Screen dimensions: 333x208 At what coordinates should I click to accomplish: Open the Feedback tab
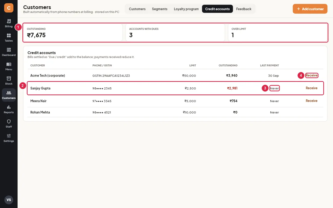pyautogui.click(x=244, y=9)
